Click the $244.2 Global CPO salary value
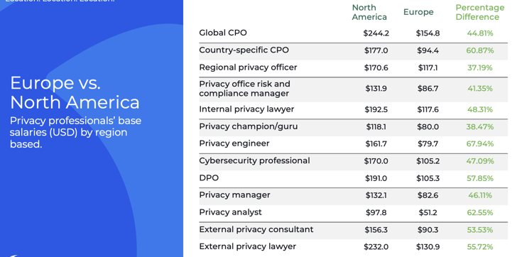This screenshot has height=257, width=517. pos(376,33)
